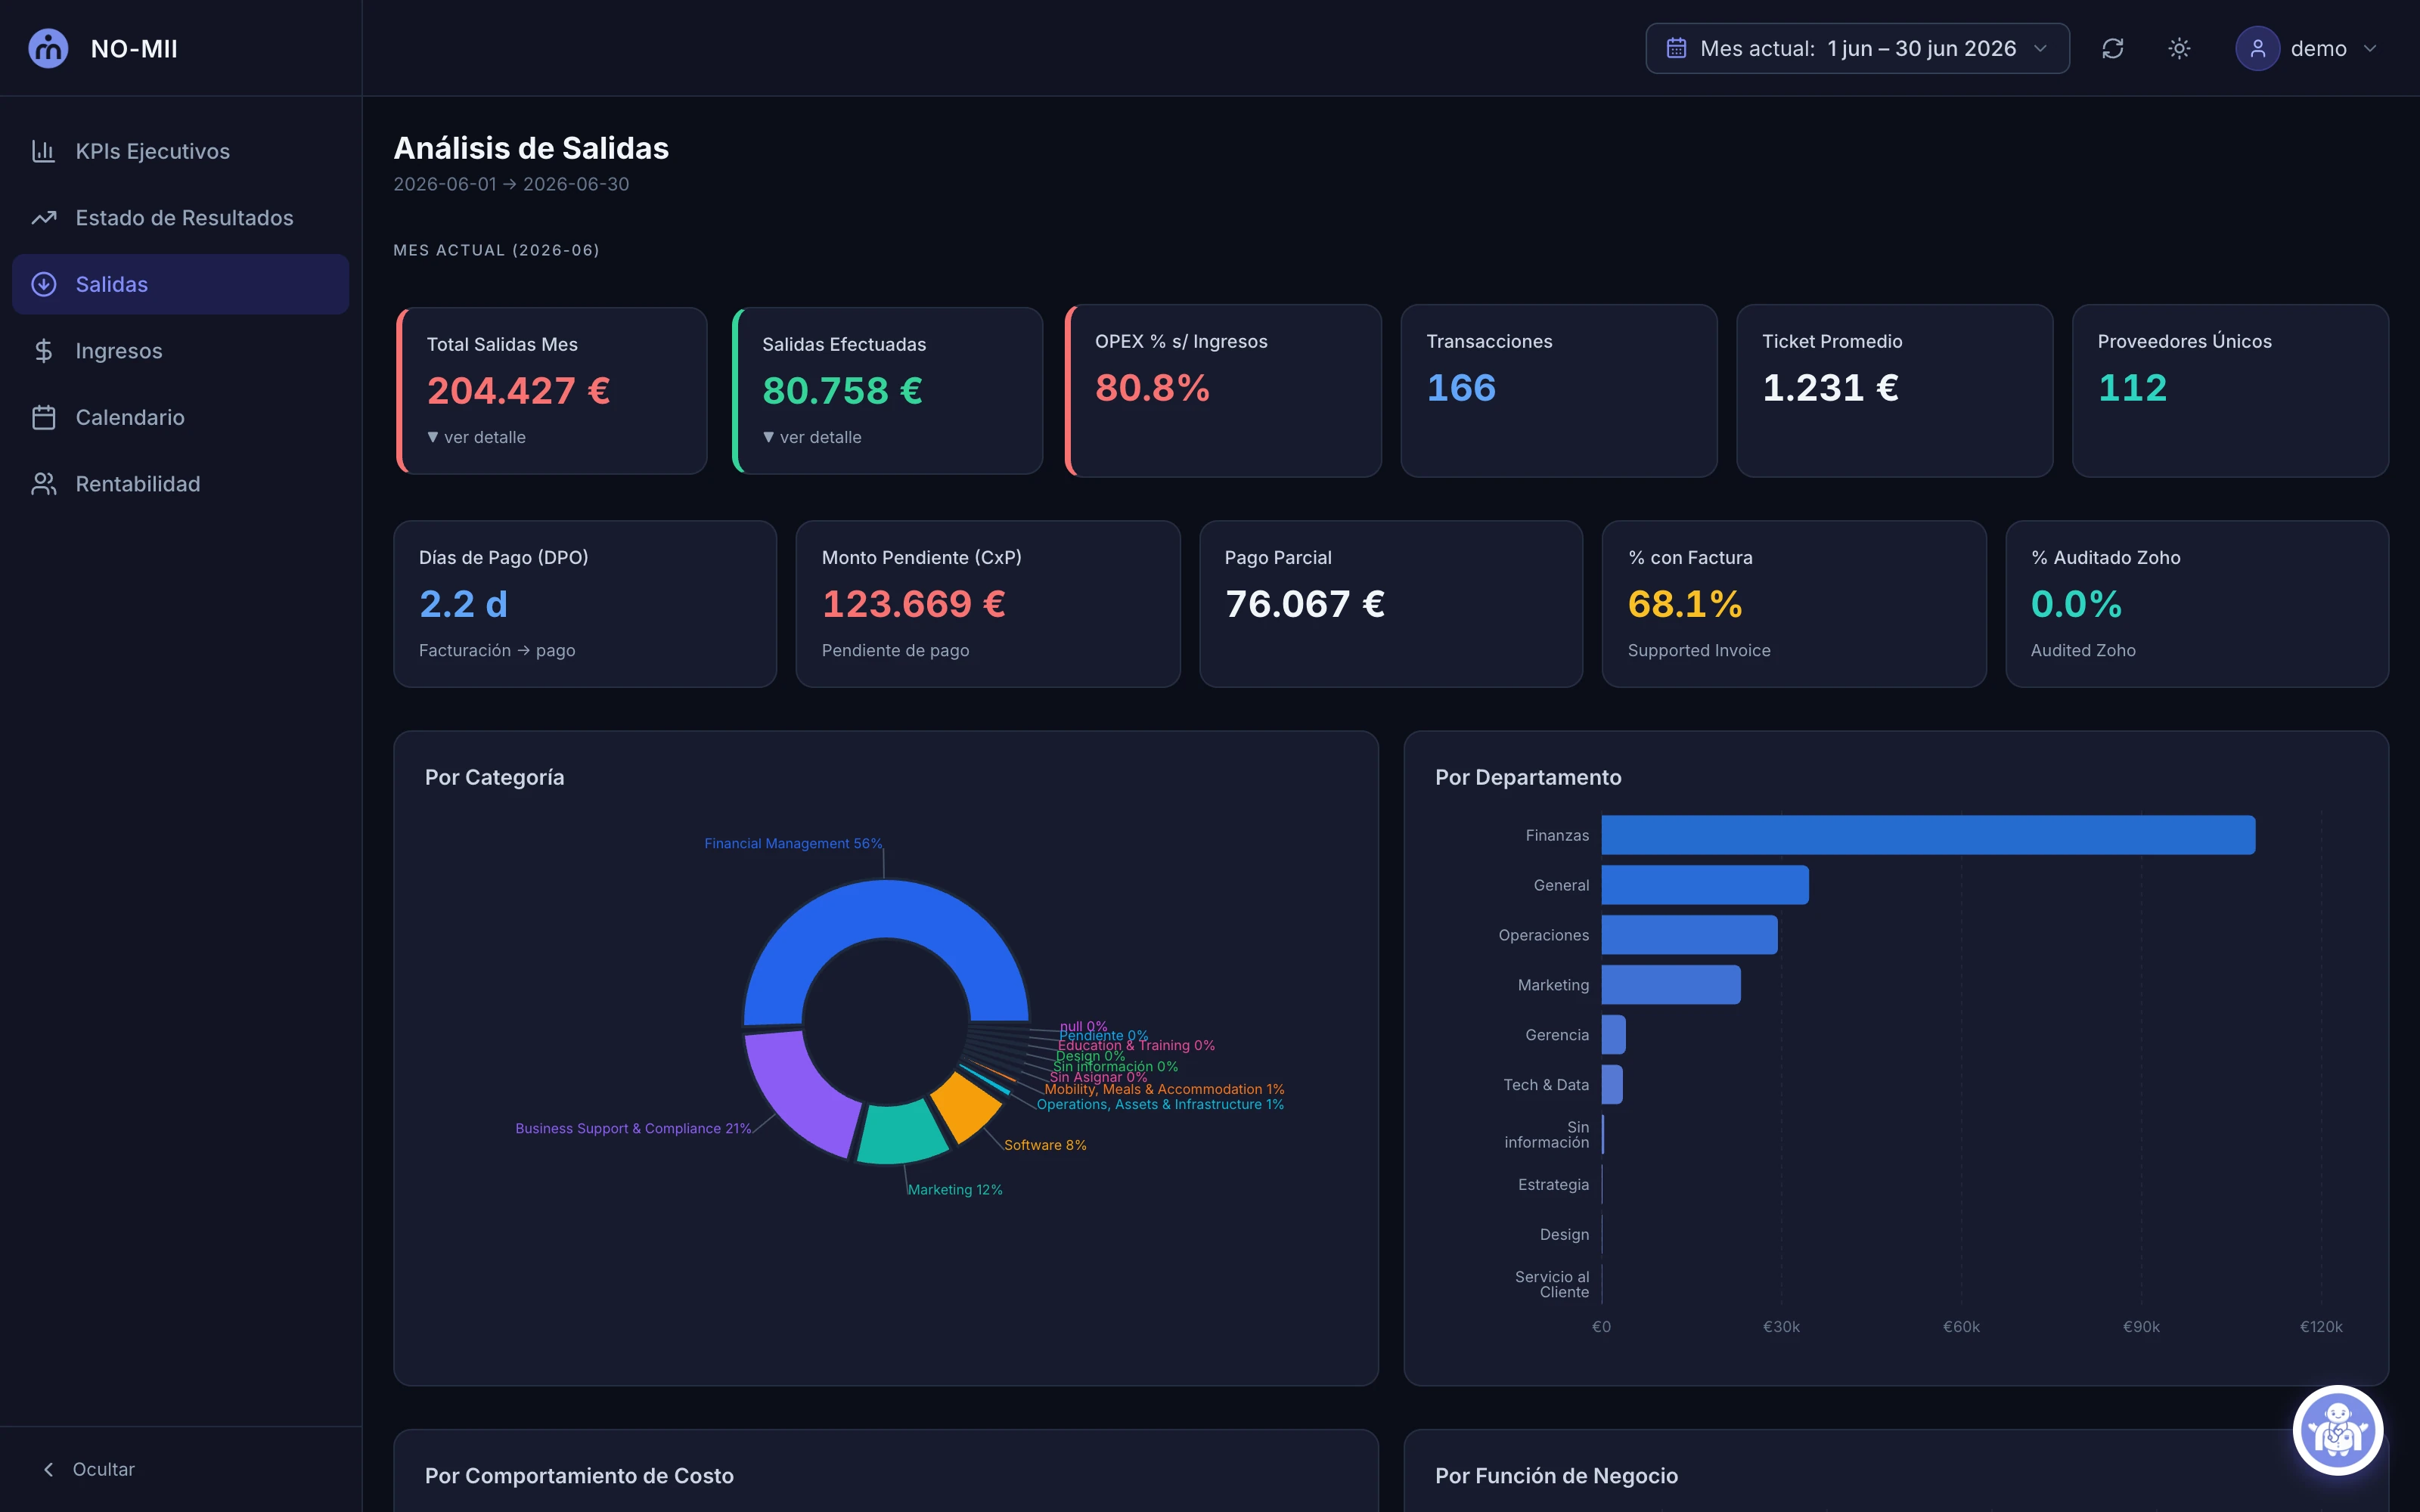Click the Calendario calendar icon in sidebar
2420x1512 pixels.
(43, 417)
